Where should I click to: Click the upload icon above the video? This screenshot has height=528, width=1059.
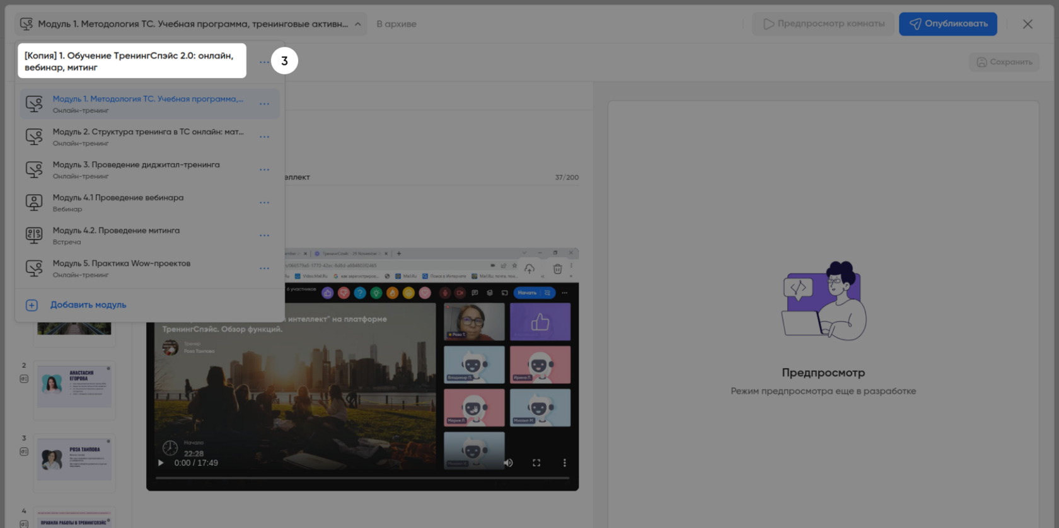tap(529, 269)
